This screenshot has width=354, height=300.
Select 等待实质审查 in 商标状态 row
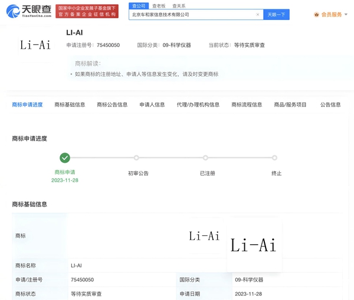(86, 294)
